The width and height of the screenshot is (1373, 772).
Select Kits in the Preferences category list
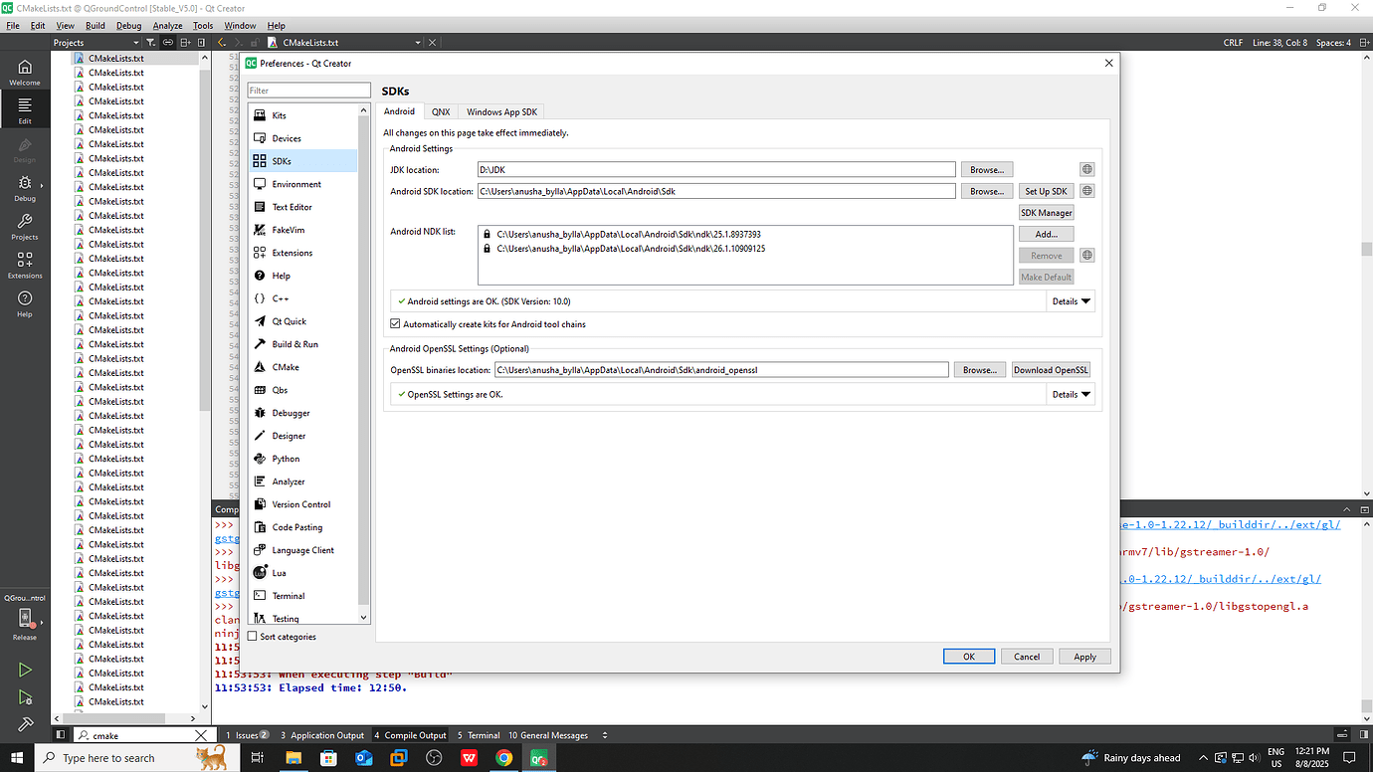coord(280,114)
